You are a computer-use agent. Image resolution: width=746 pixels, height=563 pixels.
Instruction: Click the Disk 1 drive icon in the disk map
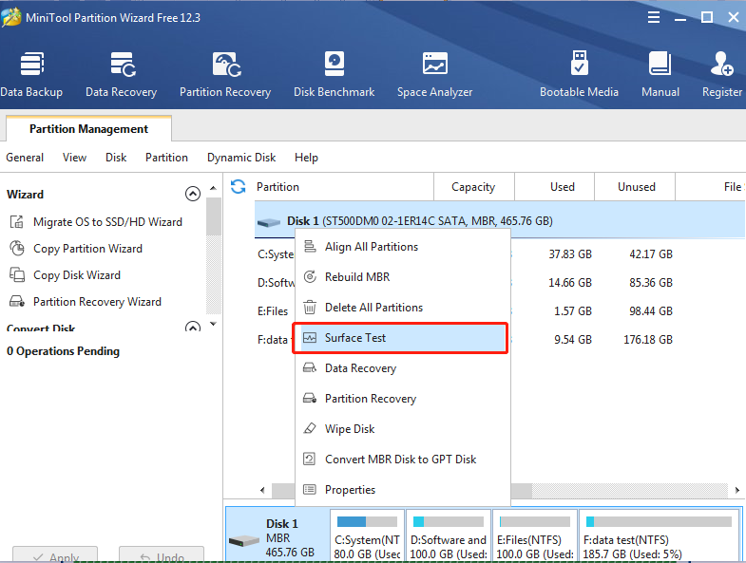click(x=244, y=540)
